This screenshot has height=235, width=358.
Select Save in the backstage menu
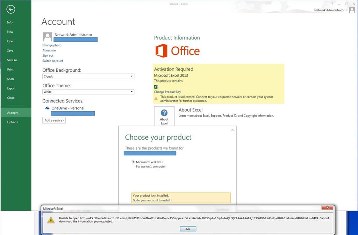(x=10, y=50)
